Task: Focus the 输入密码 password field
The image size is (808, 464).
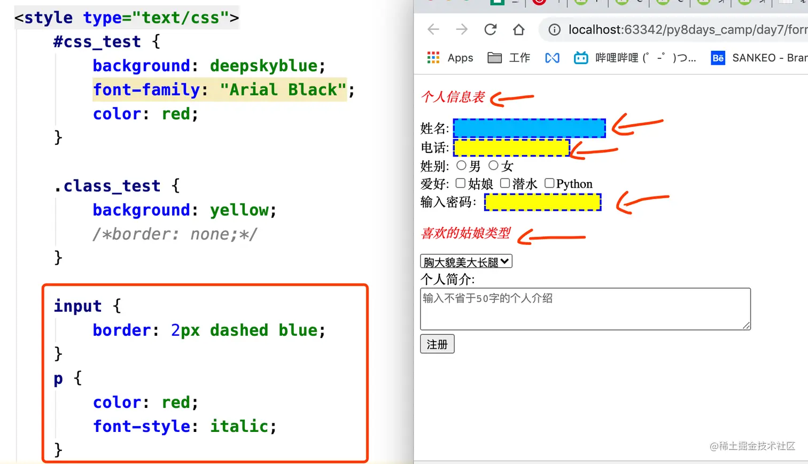Action: tap(543, 202)
